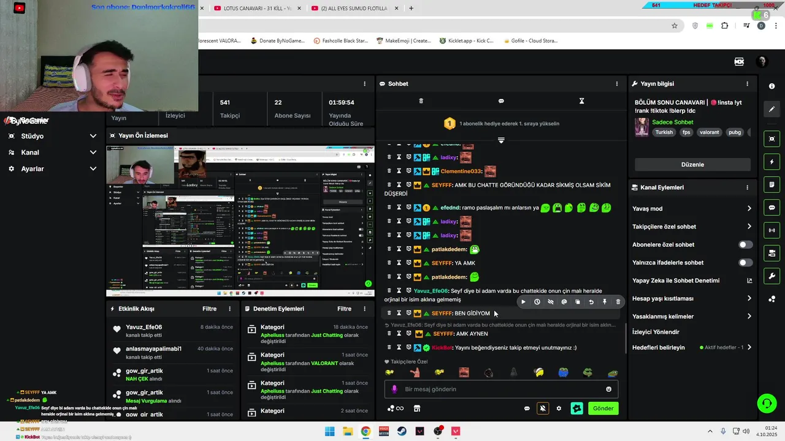Viewport: 785px width, 441px height.
Task: Open Yapay Zeka ile Sohbet Denetimi link
Action: 692,281
